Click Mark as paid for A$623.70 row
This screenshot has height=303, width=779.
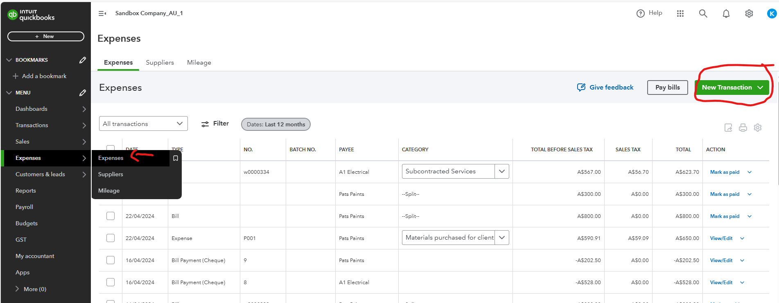[725, 172]
